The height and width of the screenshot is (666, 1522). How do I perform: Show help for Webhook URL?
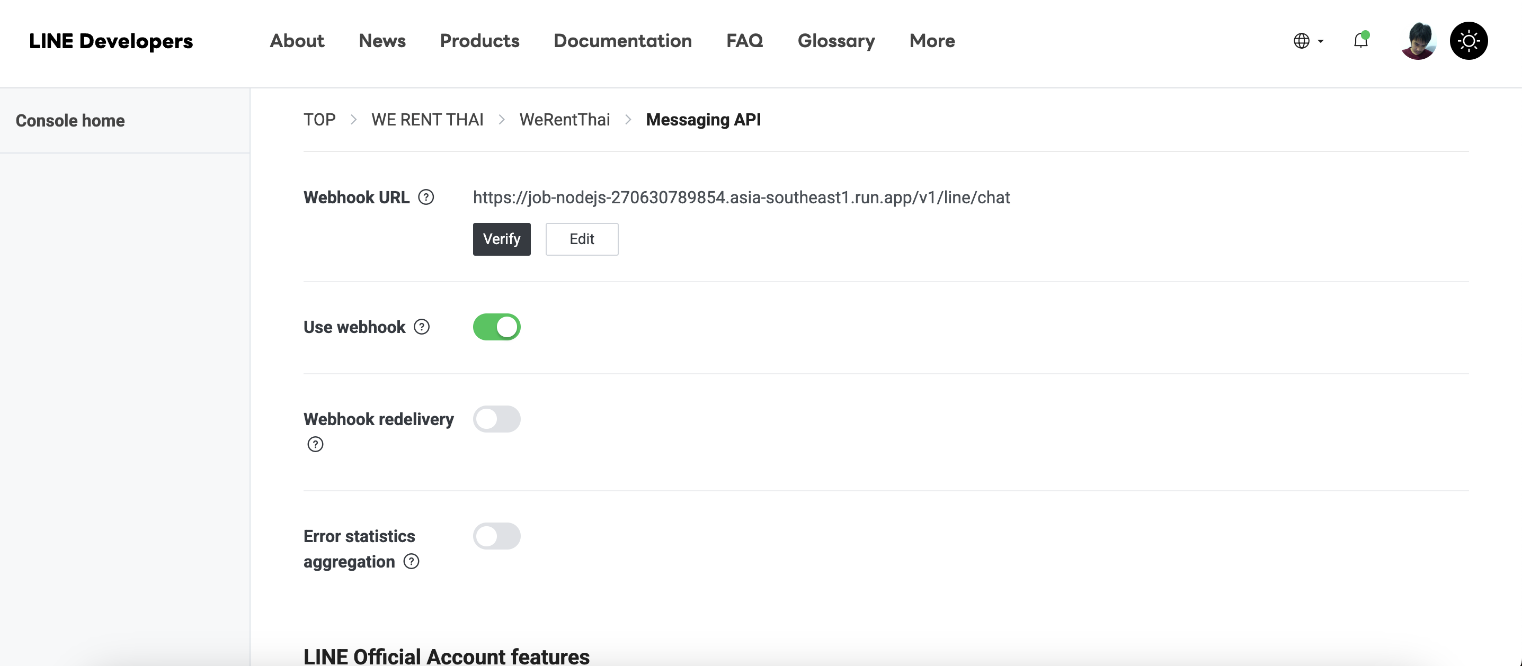click(x=426, y=197)
